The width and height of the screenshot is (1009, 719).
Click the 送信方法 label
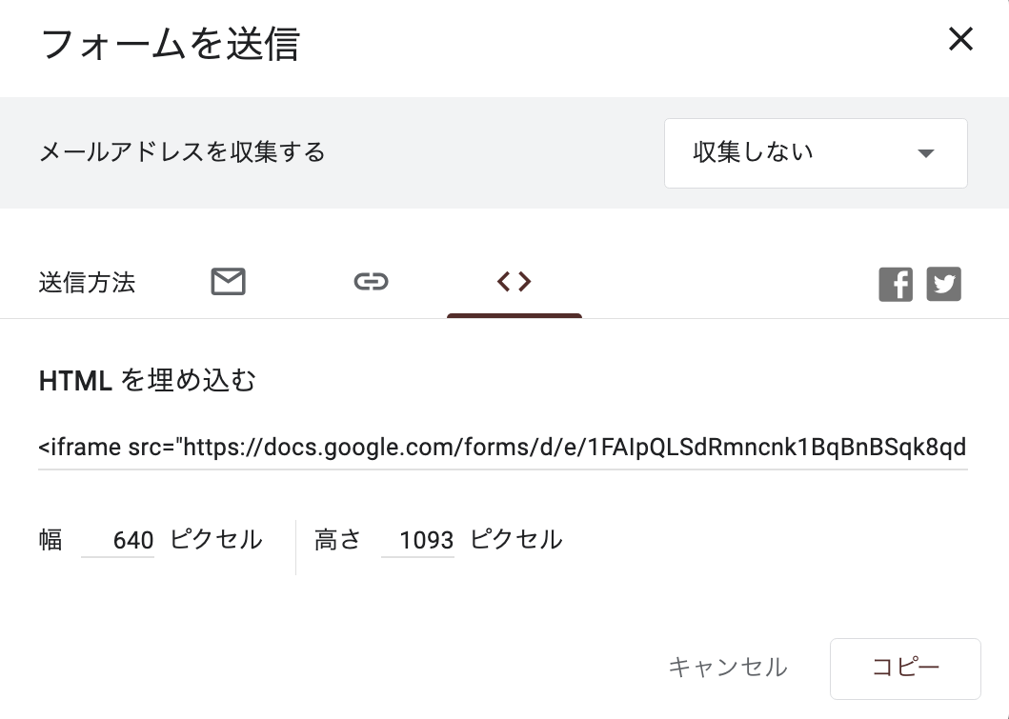(x=87, y=283)
